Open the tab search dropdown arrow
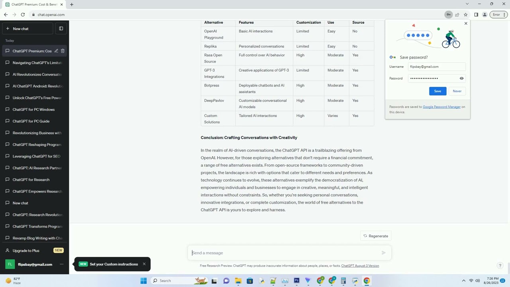510x287 pixels. point(467,4)
